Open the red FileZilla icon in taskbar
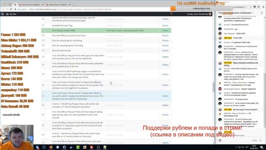Screen dimensions: 266x150 point(91,147)
